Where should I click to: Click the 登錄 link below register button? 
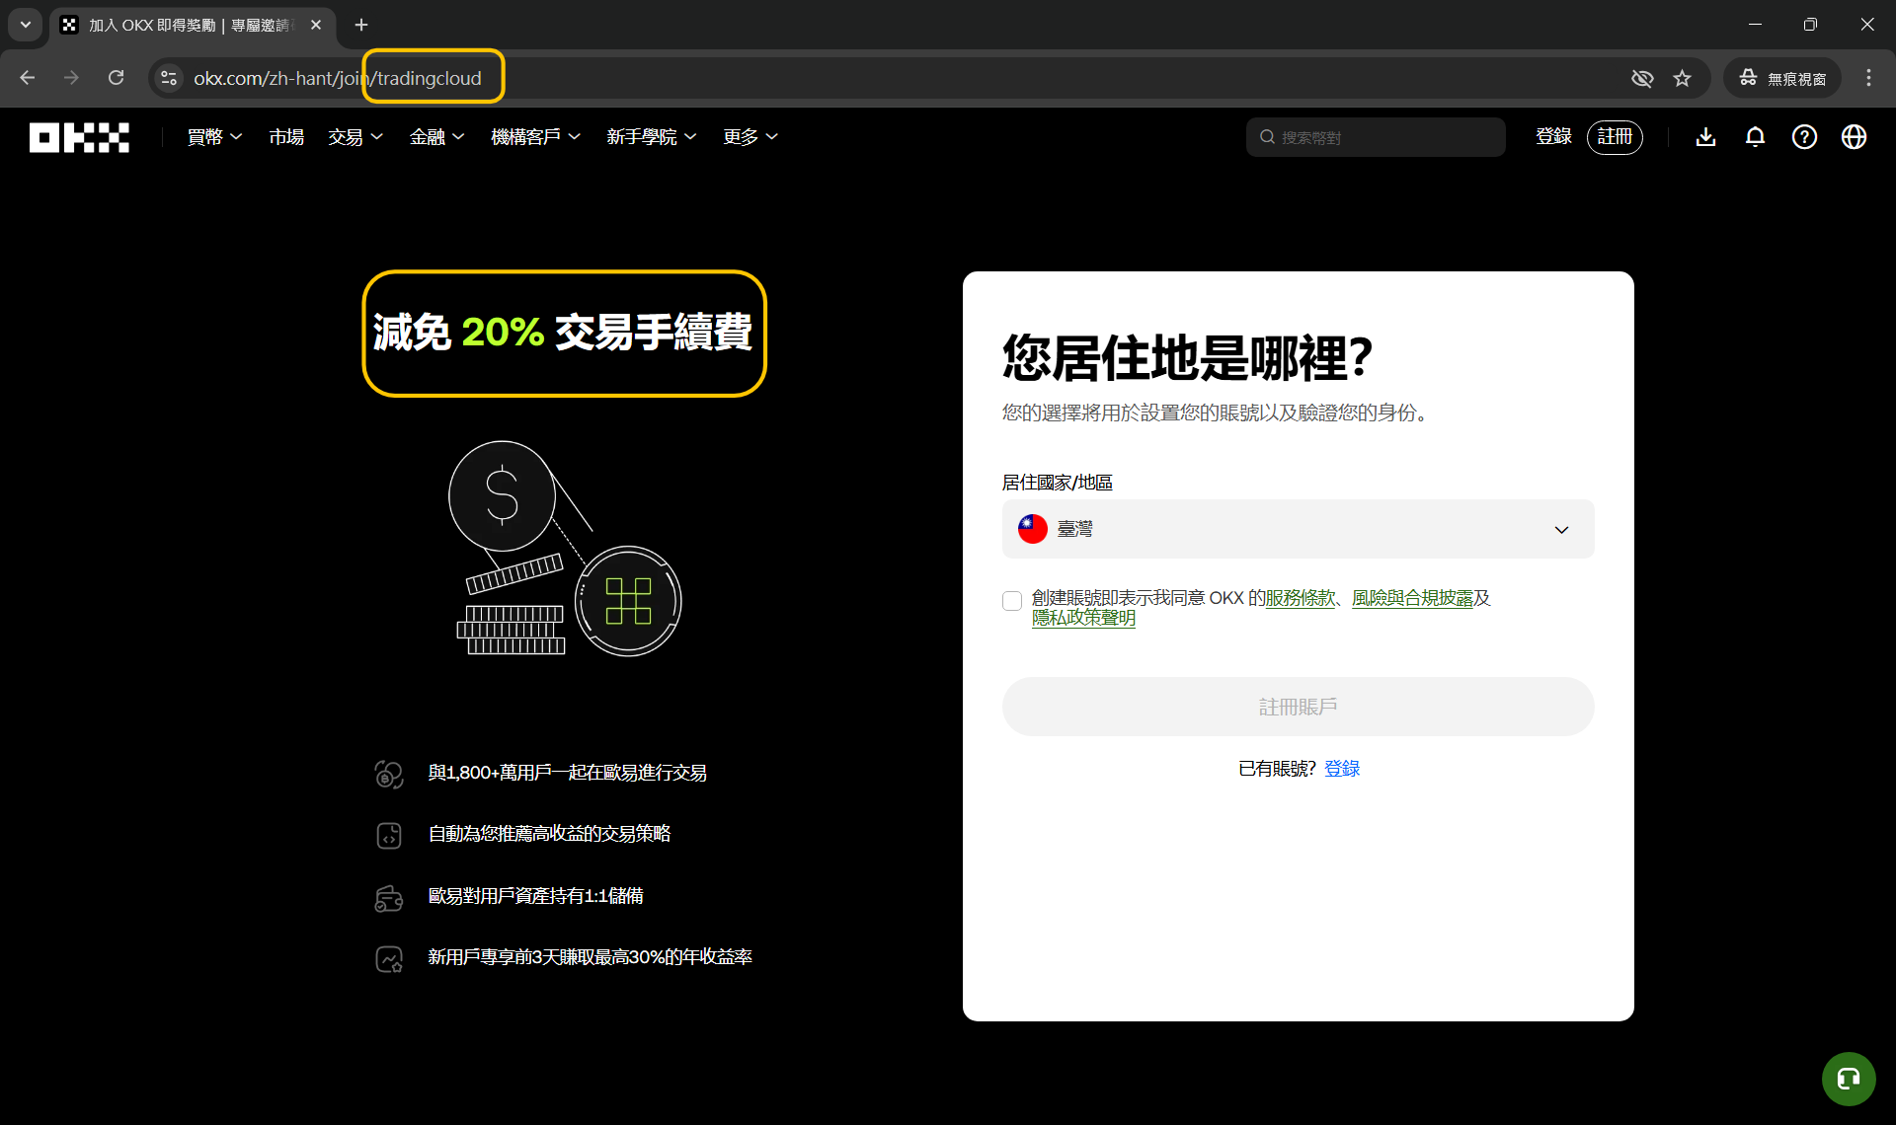[1342, 768]
